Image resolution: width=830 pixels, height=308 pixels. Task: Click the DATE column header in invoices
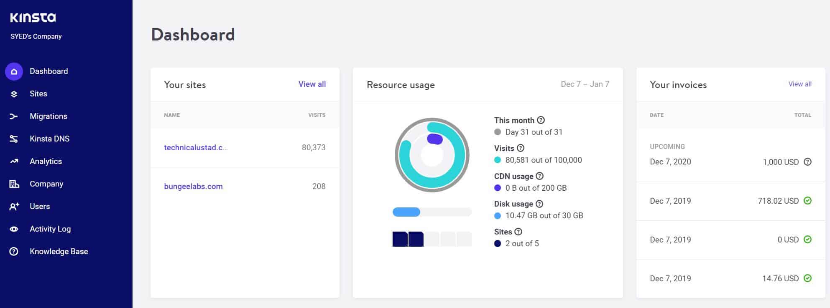point(656,115)
